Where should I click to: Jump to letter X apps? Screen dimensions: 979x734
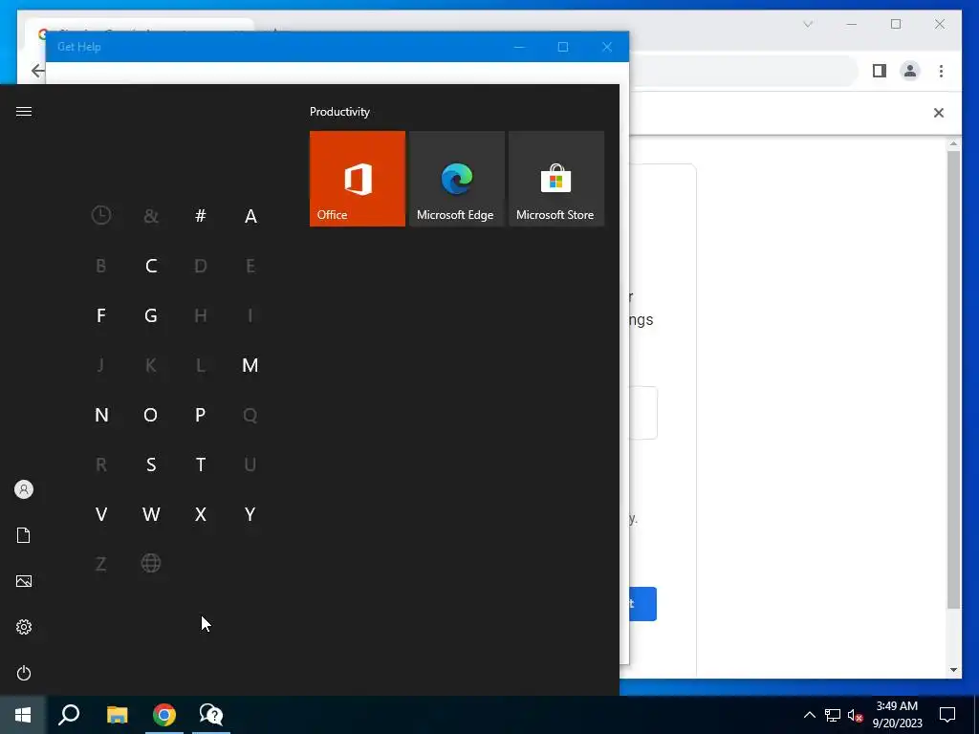point(201,514)
